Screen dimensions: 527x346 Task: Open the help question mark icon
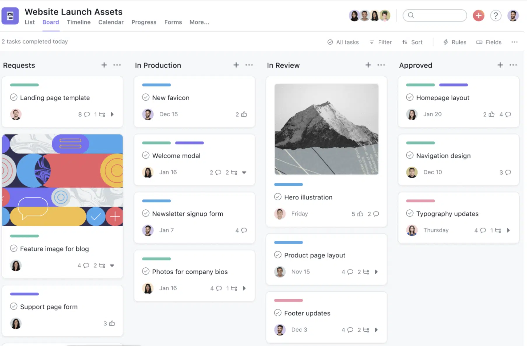[x=496, y=16]
